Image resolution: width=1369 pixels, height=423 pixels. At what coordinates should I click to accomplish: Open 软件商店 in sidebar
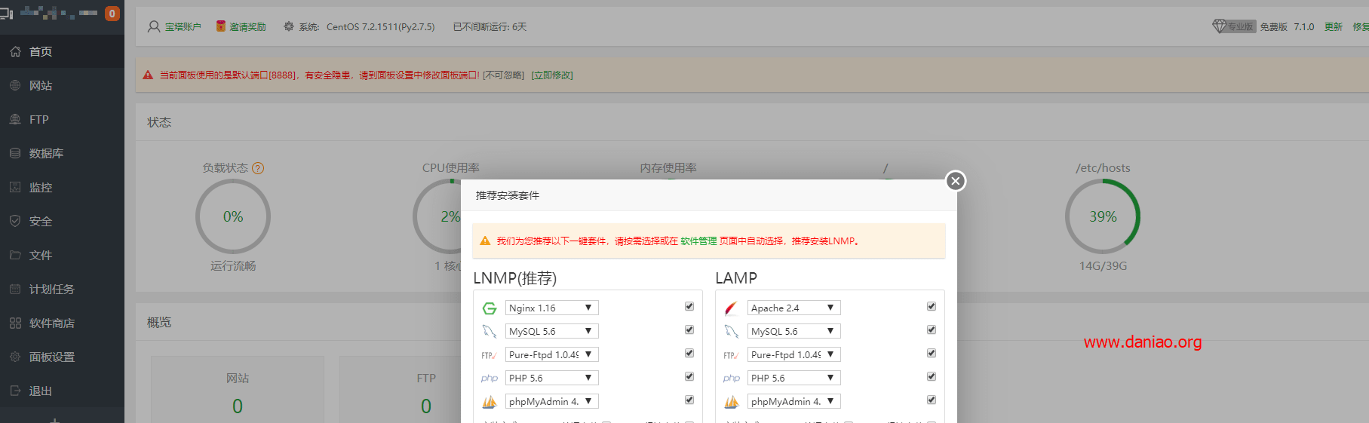[62, 323]
